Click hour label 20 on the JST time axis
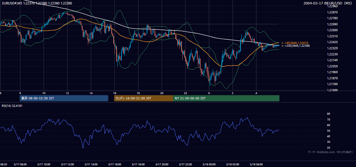356x167 pixels. [x=162, y=93]
